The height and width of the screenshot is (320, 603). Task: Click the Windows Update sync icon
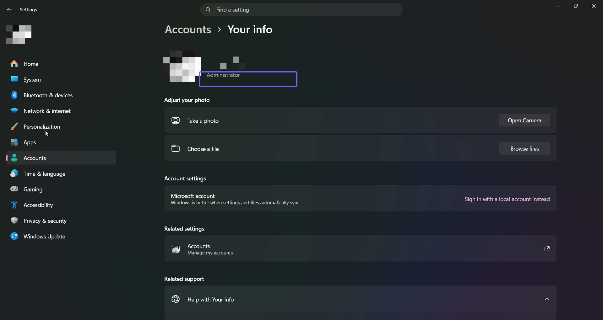[x=14, y=236]
